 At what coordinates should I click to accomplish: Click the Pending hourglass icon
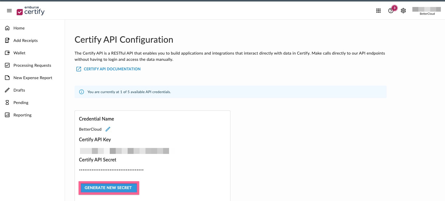coord(8,102)
